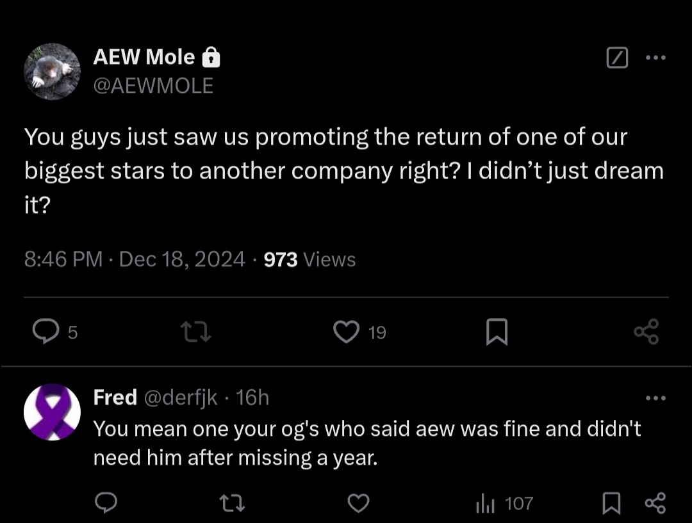Bookmark Fred's reply
Screen dimensions: 692x523
click(611, 504)
